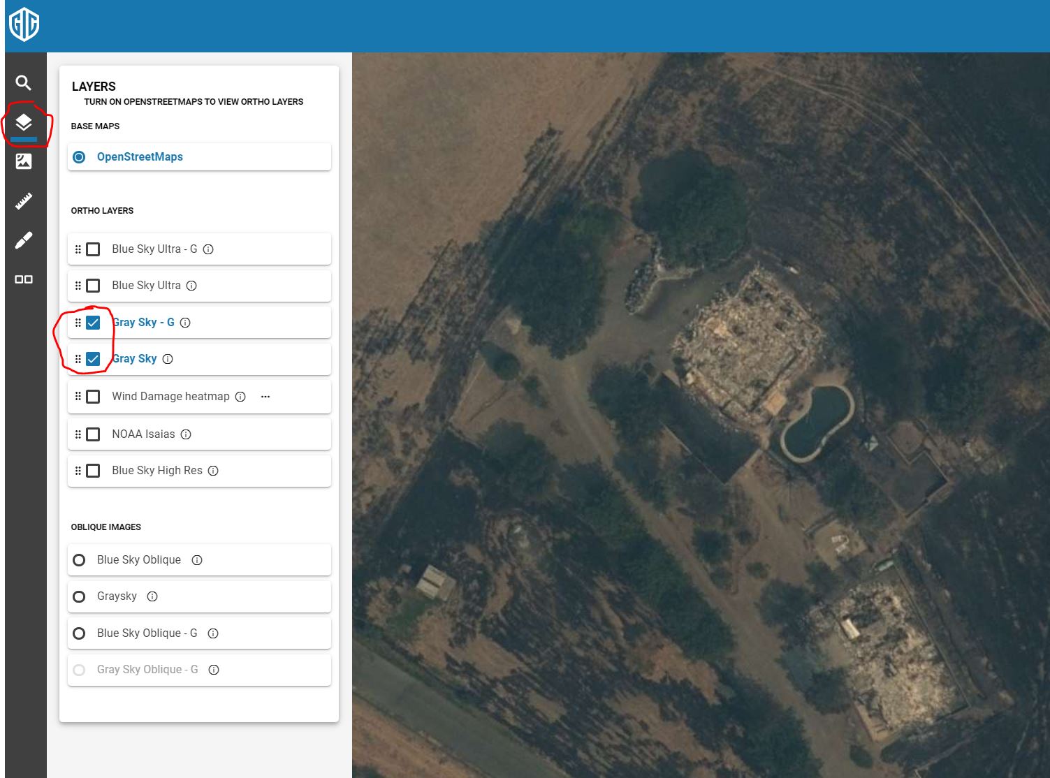Click the GIC logo in header
Viewport: 1050px width, 778px height.
(x=24, y=25)
